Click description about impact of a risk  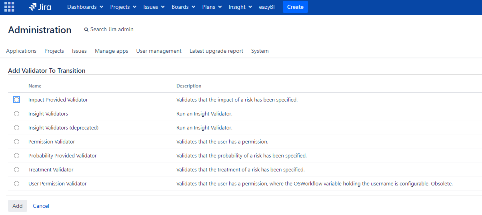[237, 100]
